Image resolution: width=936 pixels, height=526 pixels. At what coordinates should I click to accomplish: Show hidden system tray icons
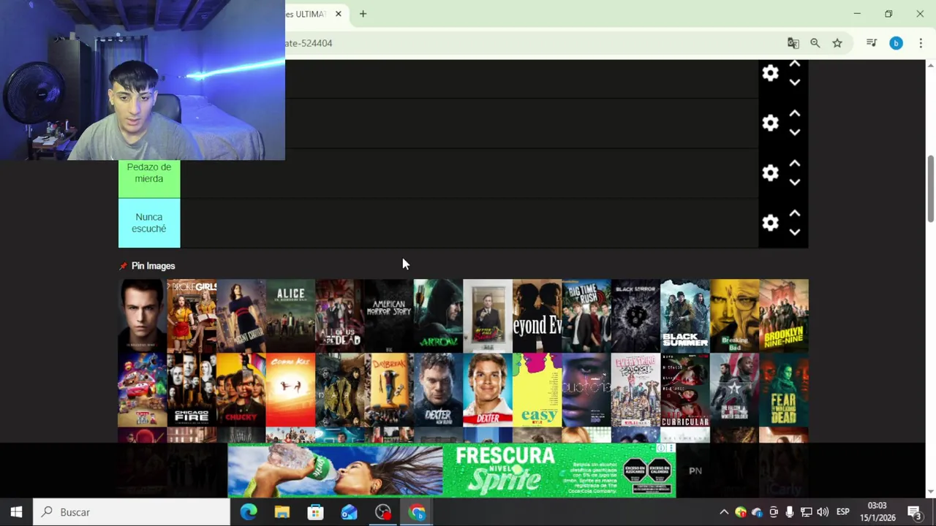(724, 512)
